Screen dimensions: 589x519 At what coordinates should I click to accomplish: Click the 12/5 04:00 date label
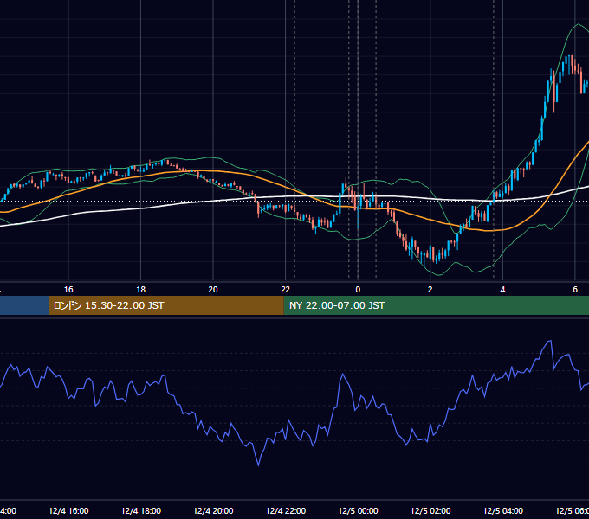coord(503,511)
